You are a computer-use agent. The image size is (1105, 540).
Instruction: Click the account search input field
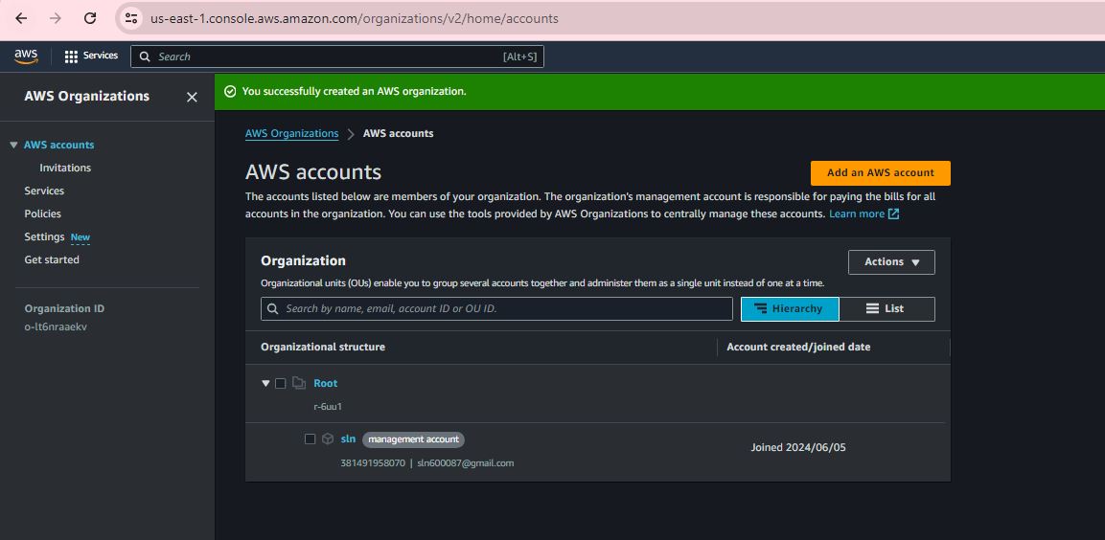pos(496,308)
